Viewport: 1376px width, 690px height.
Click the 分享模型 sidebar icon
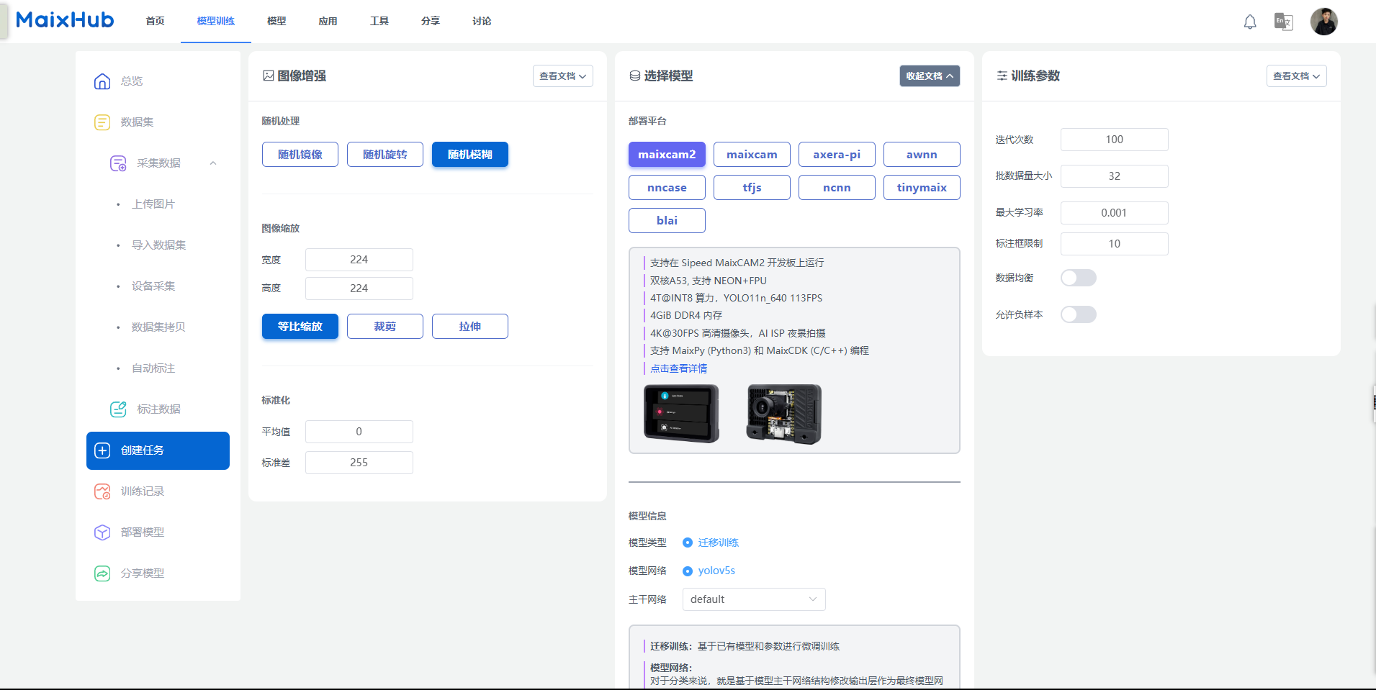[102, 573]
